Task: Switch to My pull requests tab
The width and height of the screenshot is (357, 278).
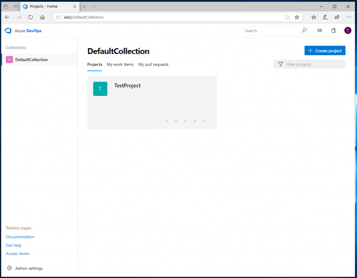Action: 153,65
